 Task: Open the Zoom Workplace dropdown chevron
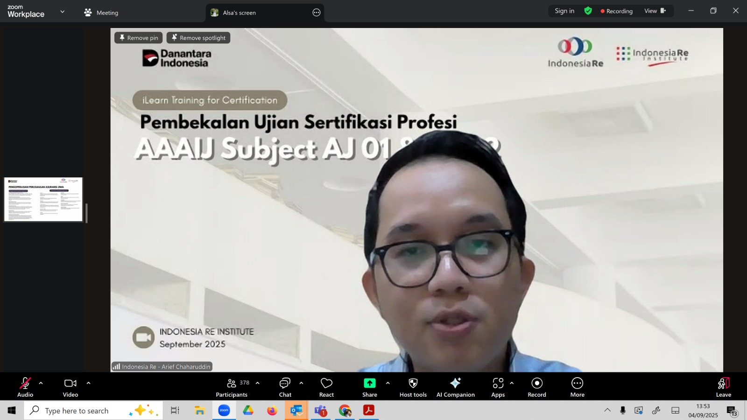[x=63, y=12]
